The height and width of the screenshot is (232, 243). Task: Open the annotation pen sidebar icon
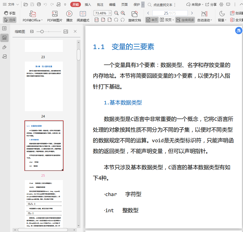tap(4, 47)
